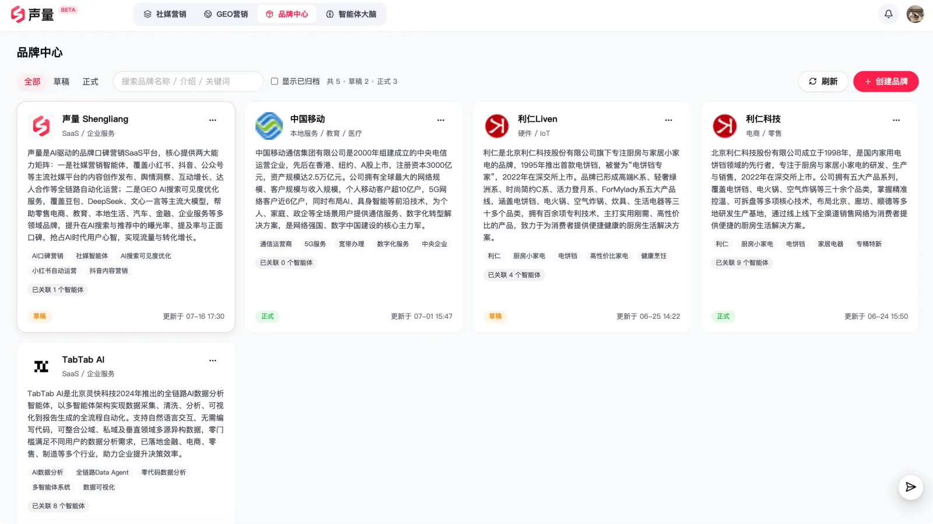Screen dimensions: 933x524
Task: Open more options for 利仁Liven card
Action: 669,120
